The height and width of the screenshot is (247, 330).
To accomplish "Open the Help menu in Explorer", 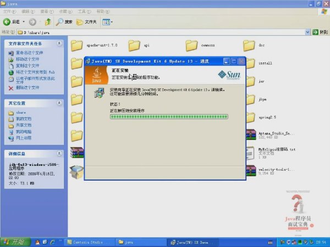I will tap(103, 12).
